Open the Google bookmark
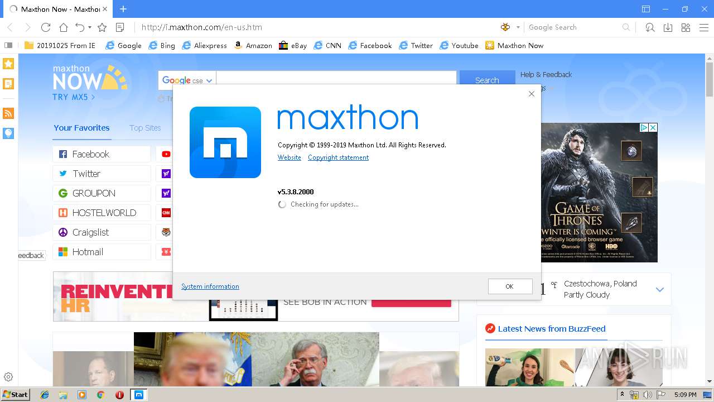 [123, 45]
